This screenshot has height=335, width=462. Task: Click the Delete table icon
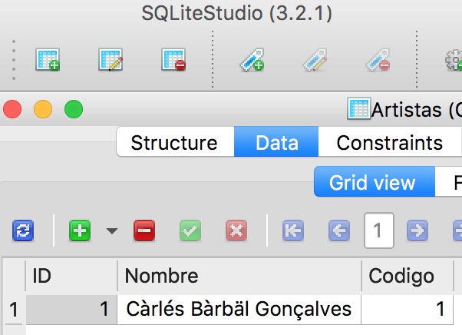(x=173, y=61)
